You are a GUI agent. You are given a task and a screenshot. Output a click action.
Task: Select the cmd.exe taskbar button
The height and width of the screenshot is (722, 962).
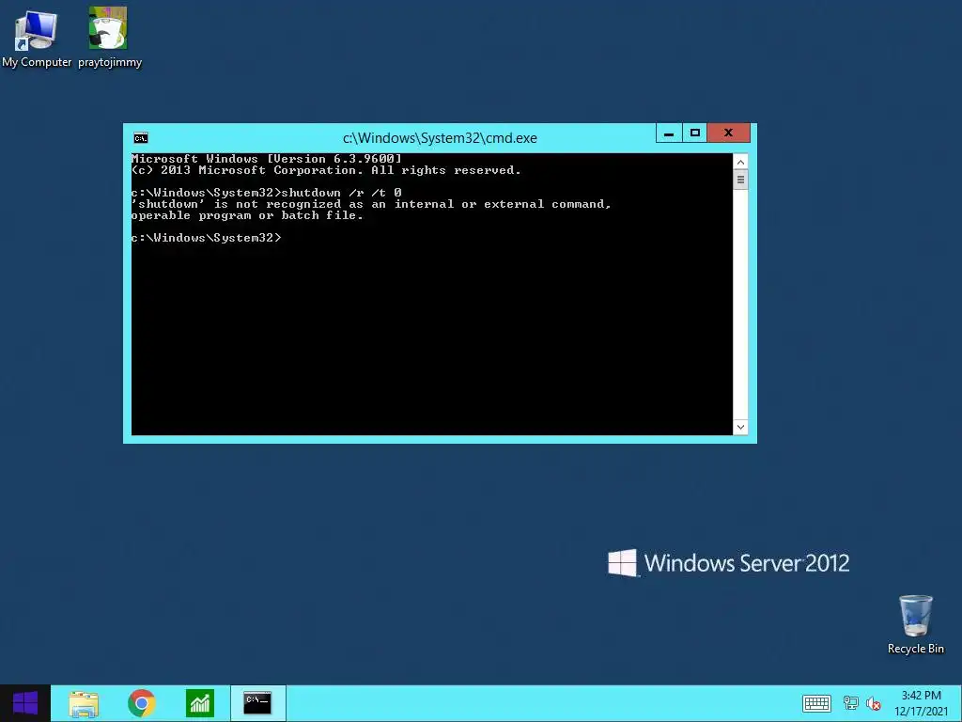(x=257, y=703)
